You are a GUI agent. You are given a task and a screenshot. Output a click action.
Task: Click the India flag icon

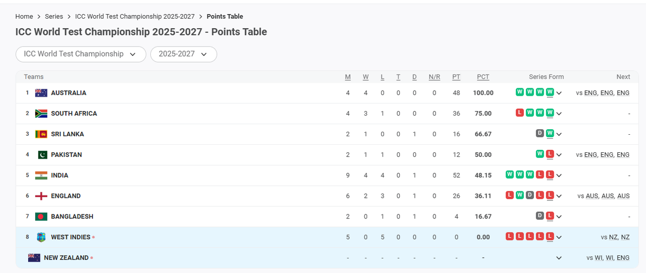click(x=41, y=176)
